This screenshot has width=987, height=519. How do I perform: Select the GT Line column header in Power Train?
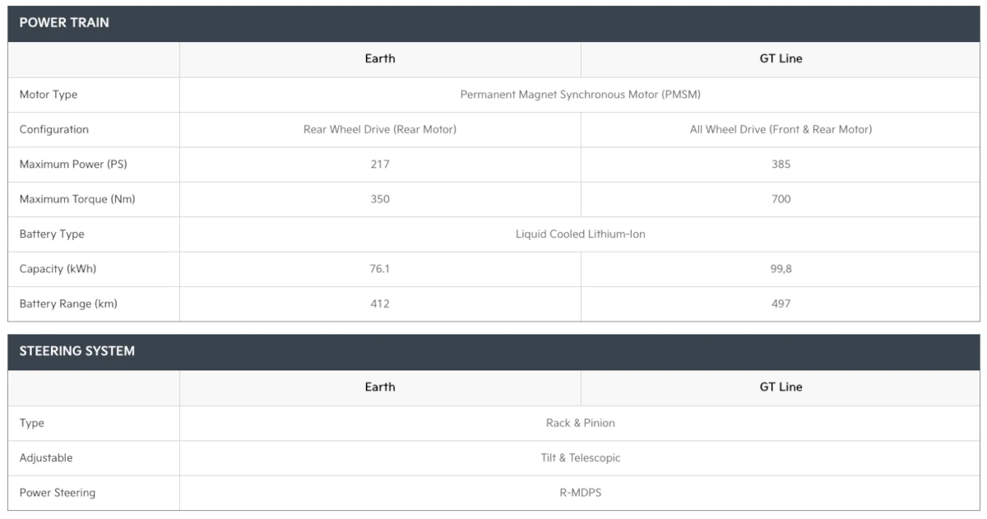[x=781, y=59]
